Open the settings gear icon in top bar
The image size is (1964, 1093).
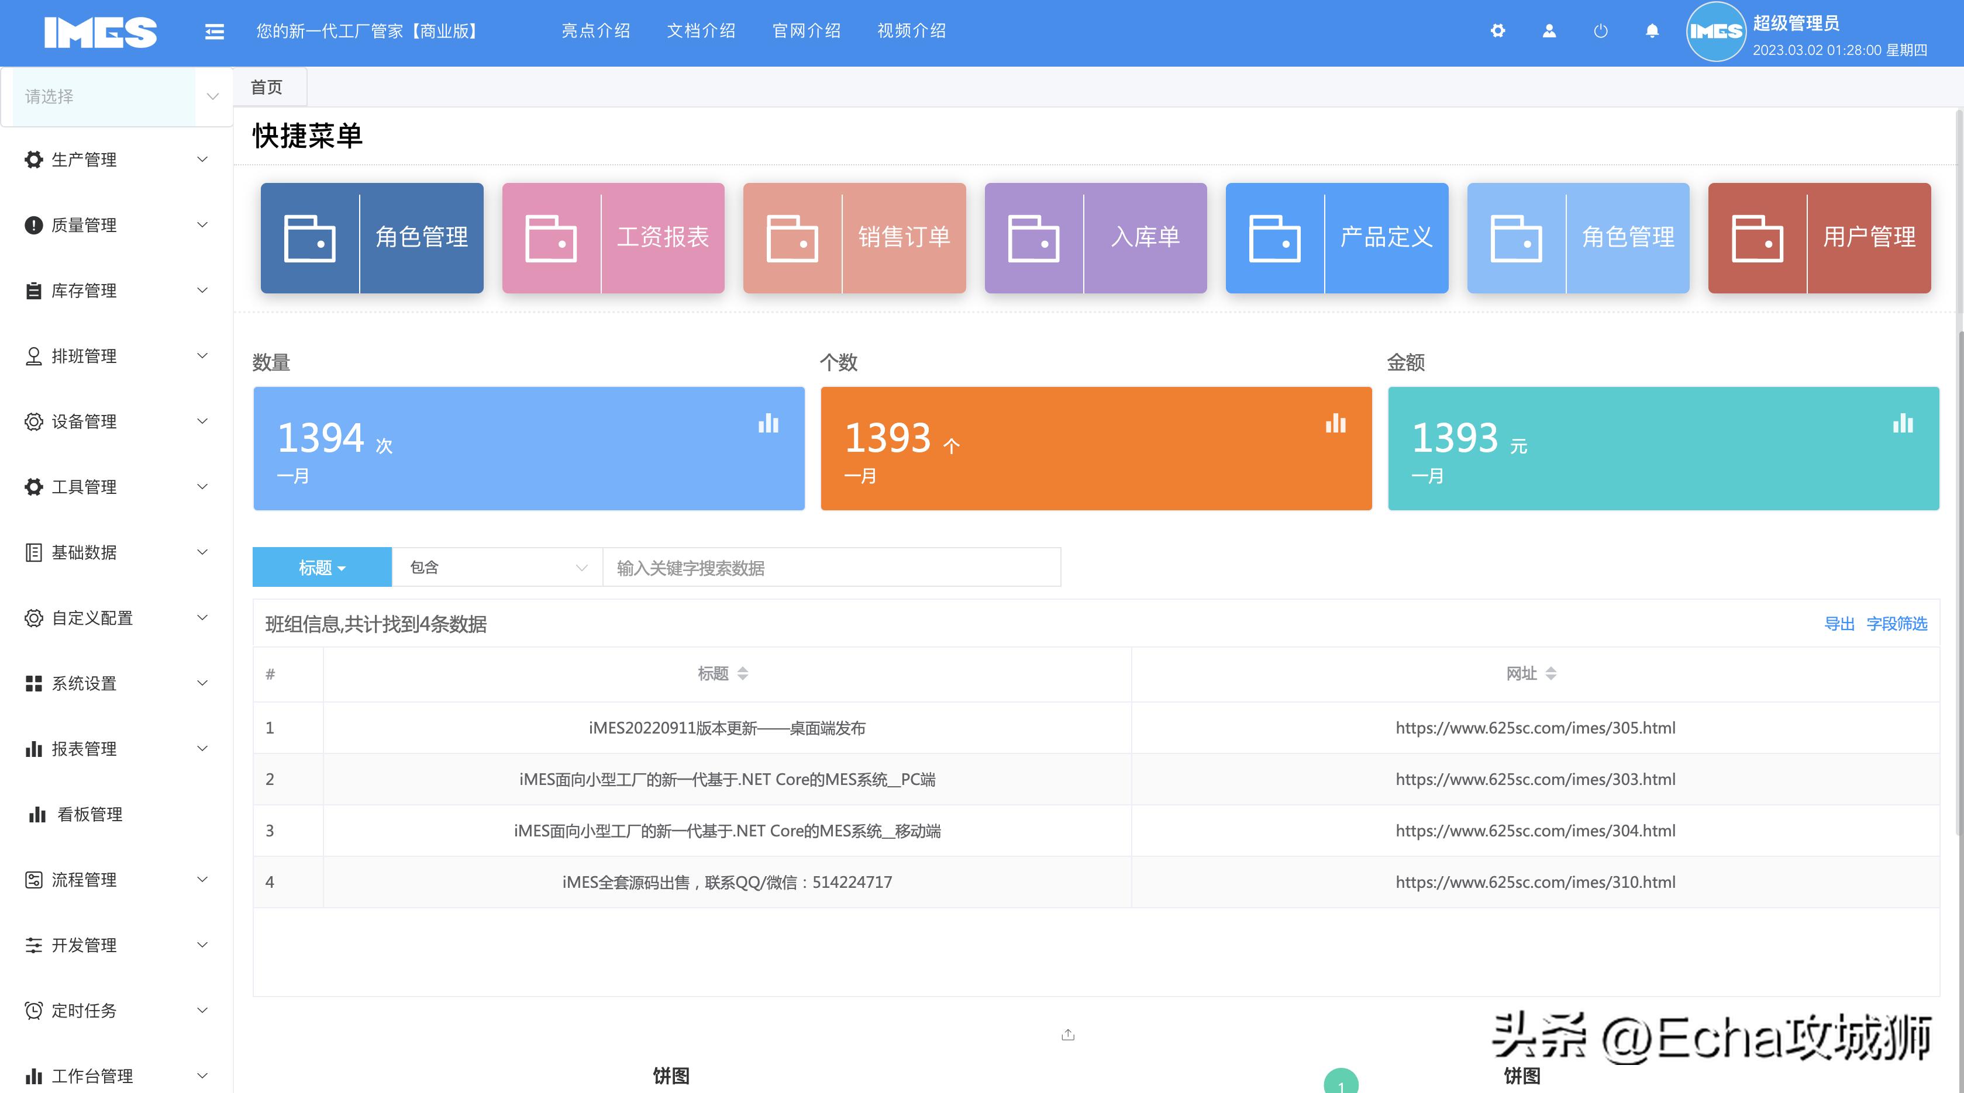(1497, 31)
